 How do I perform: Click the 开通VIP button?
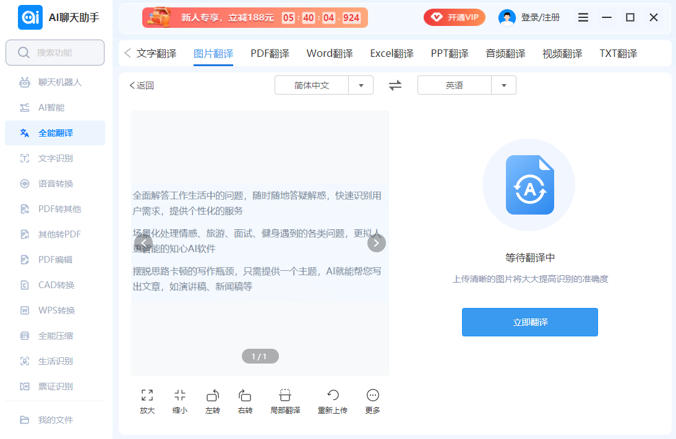(455, 18)
